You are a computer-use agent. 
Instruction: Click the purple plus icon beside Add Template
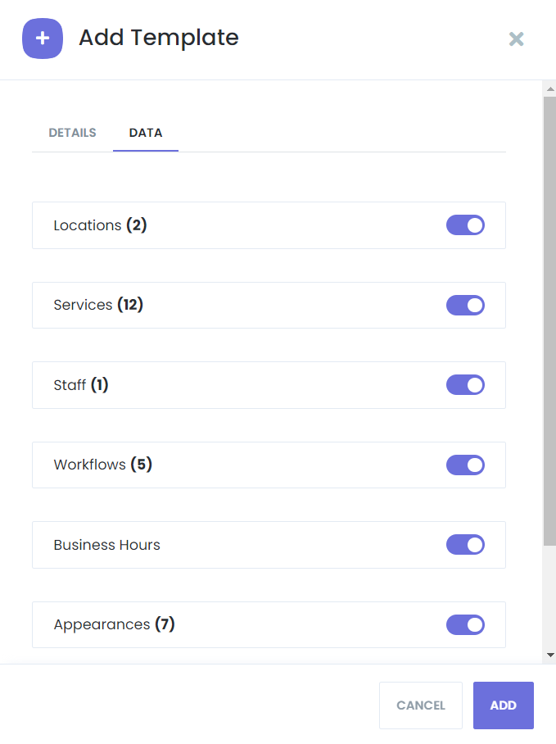click(43, 39)
